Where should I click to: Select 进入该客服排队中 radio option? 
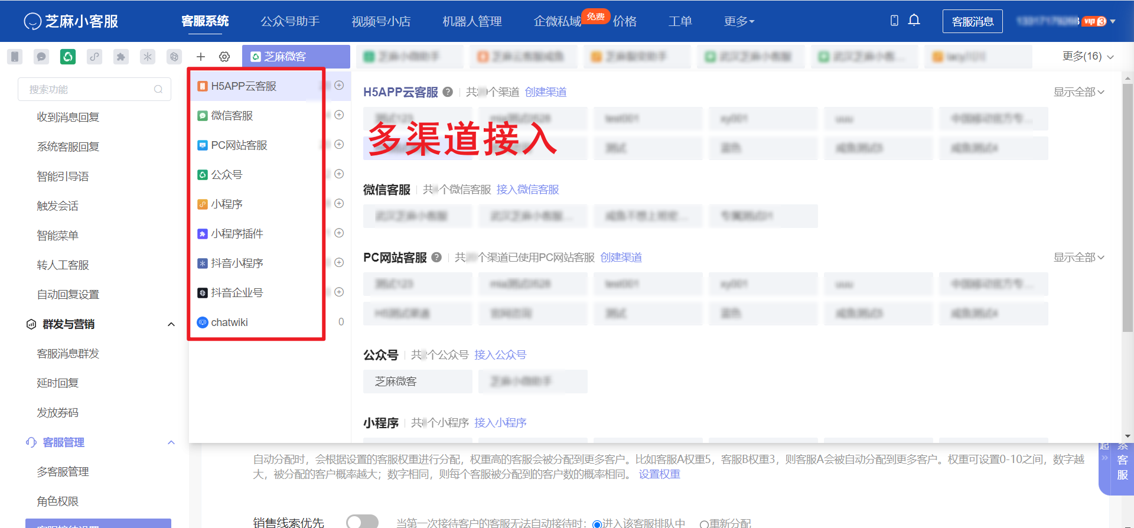pos(597,524)
